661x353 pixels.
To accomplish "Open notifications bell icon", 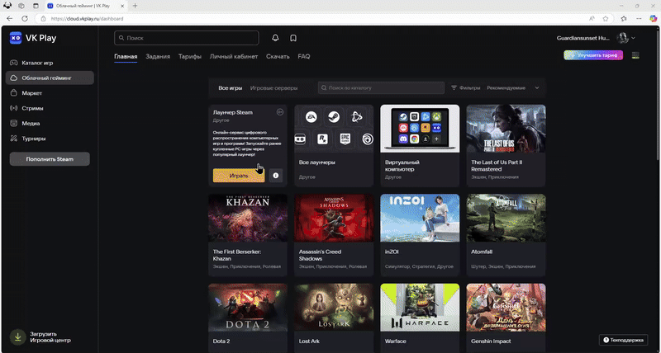I will (x=275, y=38).
